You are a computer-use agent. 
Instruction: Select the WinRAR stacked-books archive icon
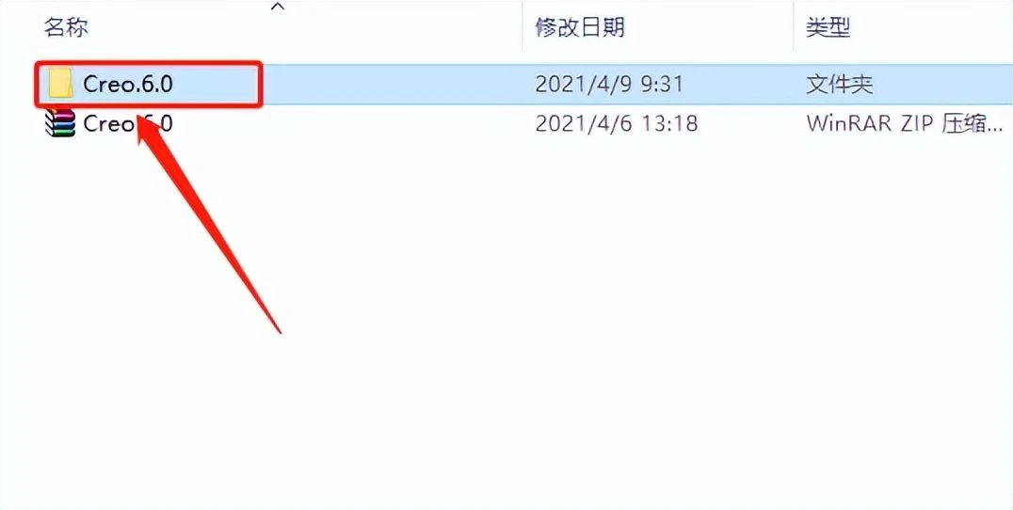[x=60, y=122]
